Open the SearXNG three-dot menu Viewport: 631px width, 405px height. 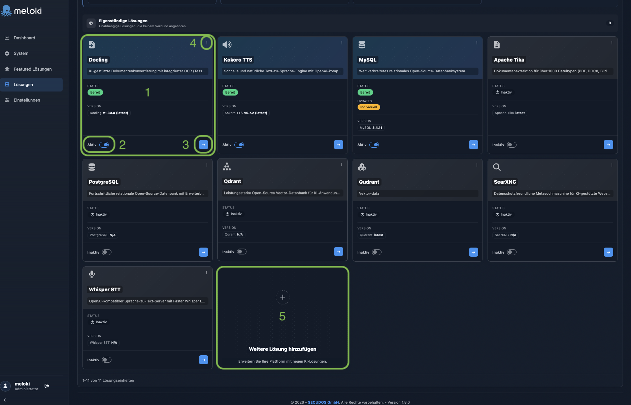pos(612,165)
